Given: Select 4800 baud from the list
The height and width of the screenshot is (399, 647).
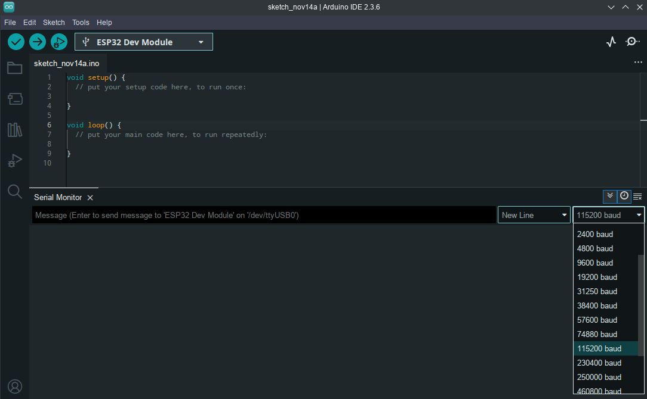Looking at the screenshot, I should click(x=605, y=248).
